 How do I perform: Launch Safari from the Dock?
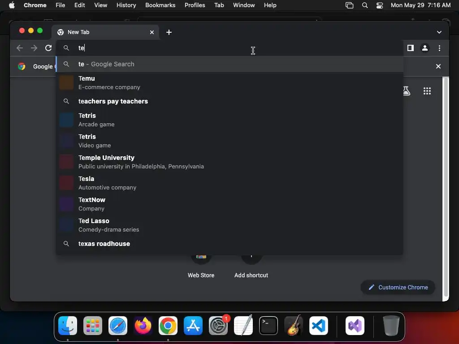[x=118, y=326]
